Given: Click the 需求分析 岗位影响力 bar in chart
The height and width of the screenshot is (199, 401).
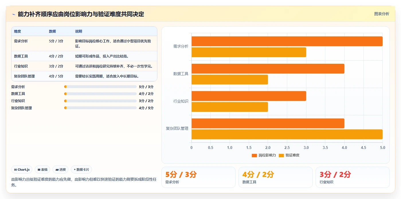Looking at the screenshot, I should pos(287,41).
